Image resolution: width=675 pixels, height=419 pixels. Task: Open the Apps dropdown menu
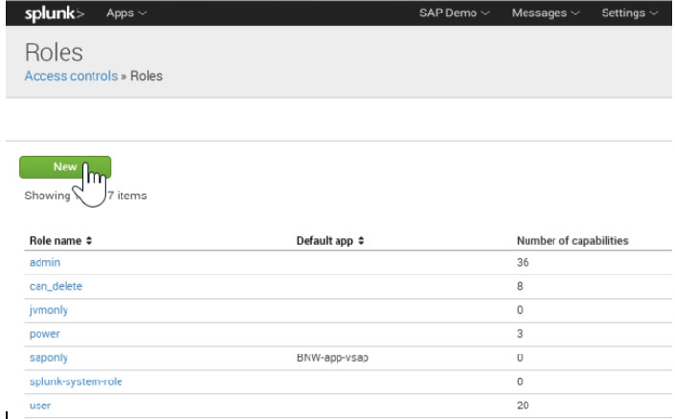[x=126, y=13]
